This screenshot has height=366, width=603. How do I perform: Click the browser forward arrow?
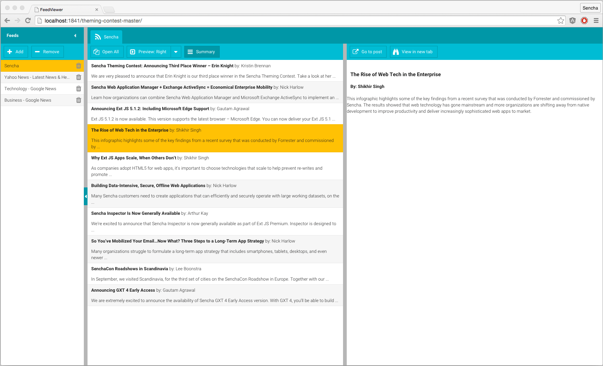(x=17, y=21)
